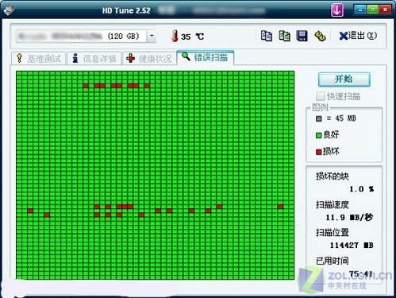Toggle the 快速扫描 quick scan checkbox
Viewport: 396px width, 298px height.
(x=320, y=96)
